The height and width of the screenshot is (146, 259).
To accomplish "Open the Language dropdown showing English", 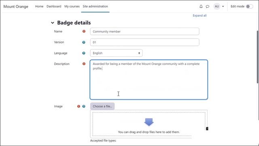I will point(116,53).
